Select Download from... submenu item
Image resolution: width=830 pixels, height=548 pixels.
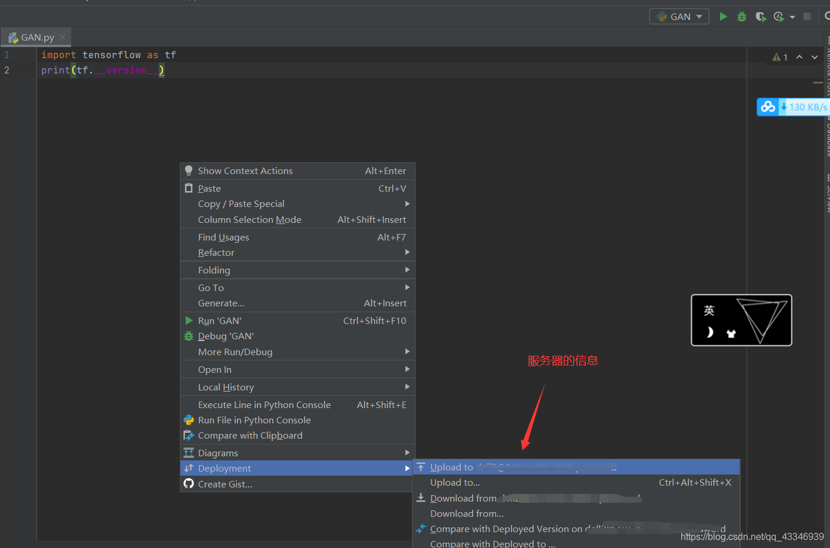[576, 513]
